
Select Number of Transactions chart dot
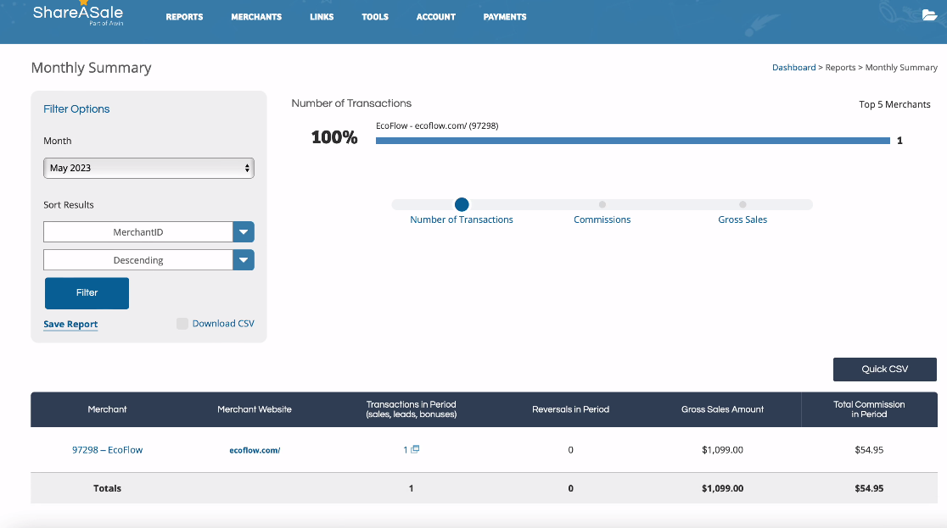462,204
